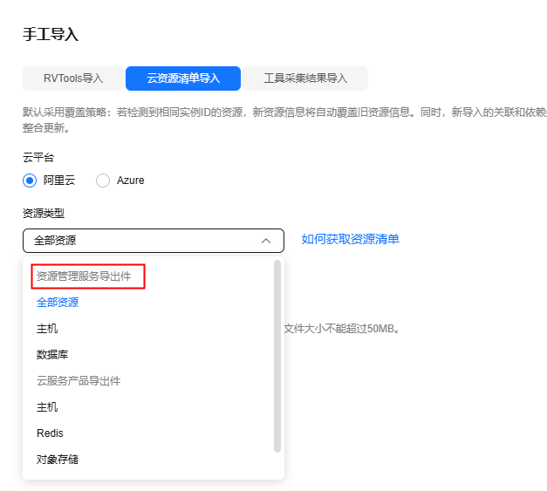The height and width of the screenshot is (491, 547).
Task: Select the 数据库 option in dropdown
Action: click(52, 355)
